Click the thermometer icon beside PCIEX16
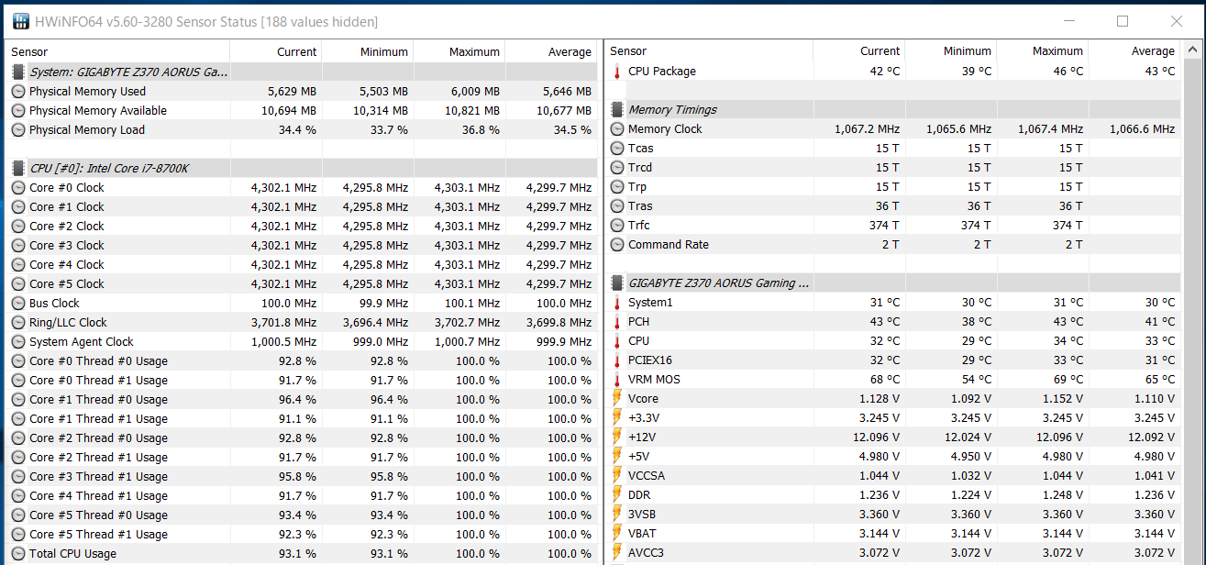Viewport: 1206px width, 565px height. [617, 360]
